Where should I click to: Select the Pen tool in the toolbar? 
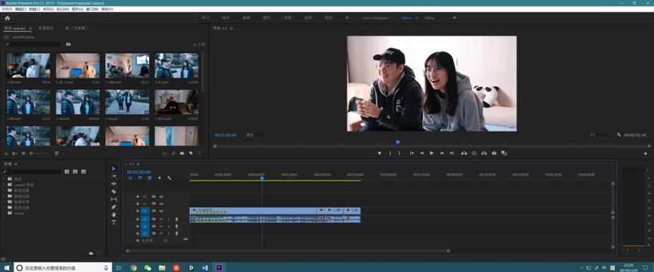pos(114,207)
